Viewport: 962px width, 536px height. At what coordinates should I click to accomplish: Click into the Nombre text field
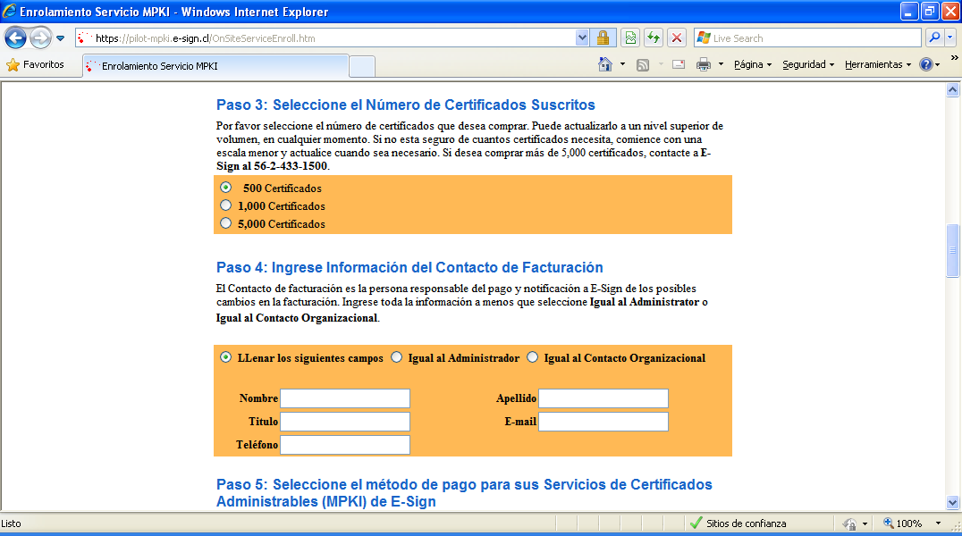click(x=345, y=398)
